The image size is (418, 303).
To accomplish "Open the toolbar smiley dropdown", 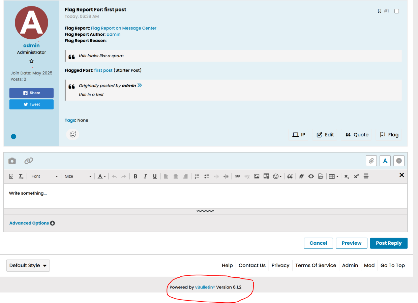I will pyautogui.click(x=277, y=176).
